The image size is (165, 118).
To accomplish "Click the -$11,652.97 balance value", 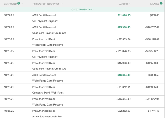I will 152,99.
